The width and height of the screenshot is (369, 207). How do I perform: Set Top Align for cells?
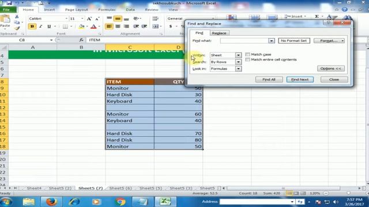point(109,18)
